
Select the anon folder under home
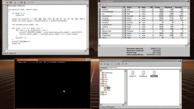point(107,88)
